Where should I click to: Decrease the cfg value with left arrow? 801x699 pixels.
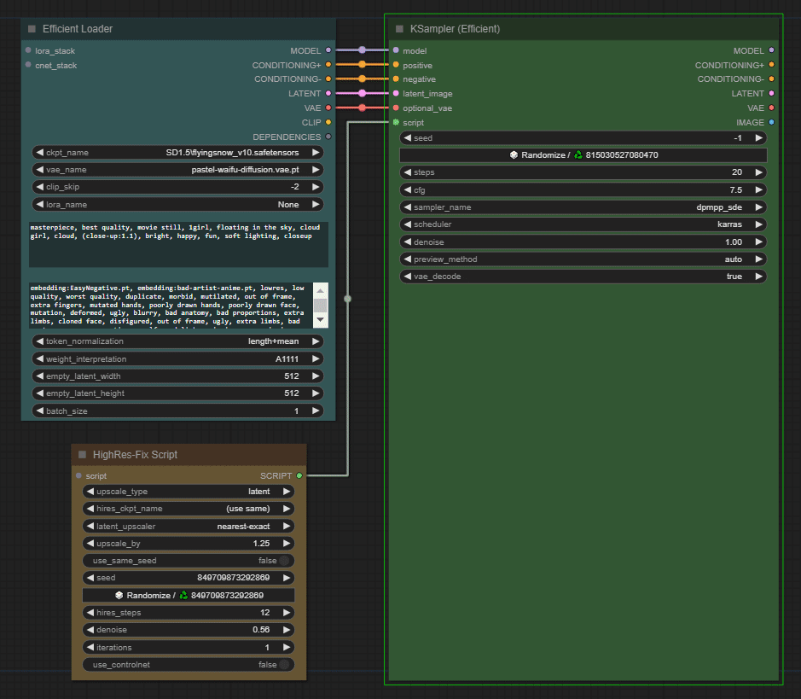pos(407,190)
